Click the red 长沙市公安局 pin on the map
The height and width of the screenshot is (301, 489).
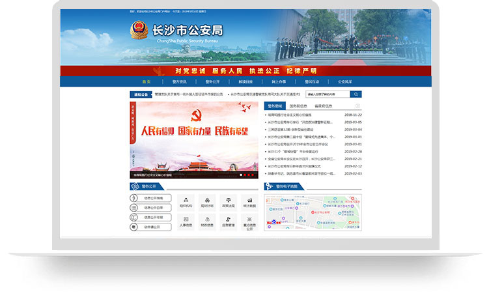[313, 212]
